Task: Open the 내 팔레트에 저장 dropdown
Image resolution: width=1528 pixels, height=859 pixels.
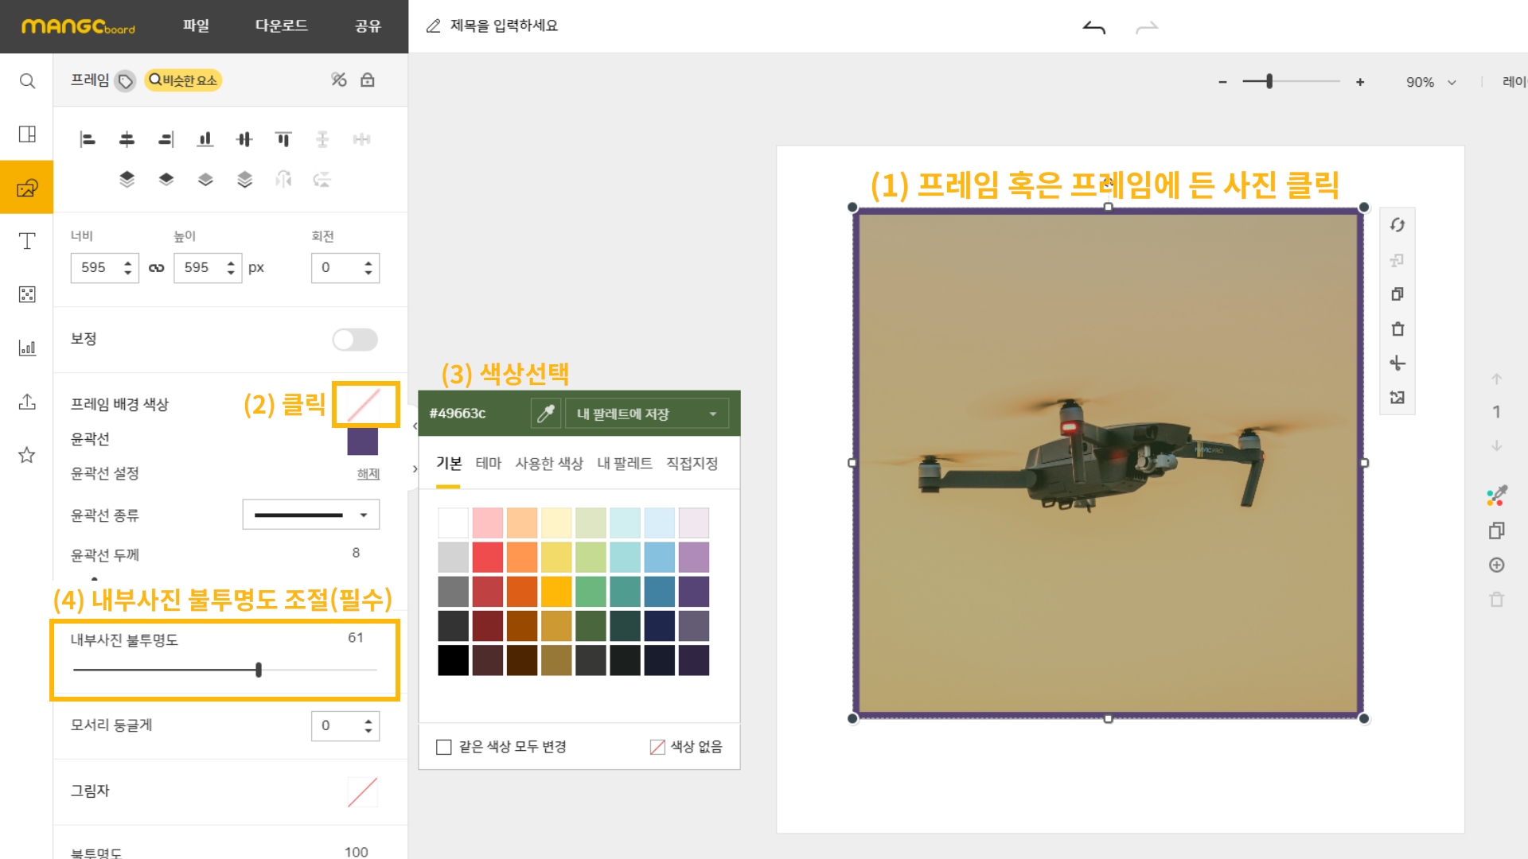Action: click(646, 414)
